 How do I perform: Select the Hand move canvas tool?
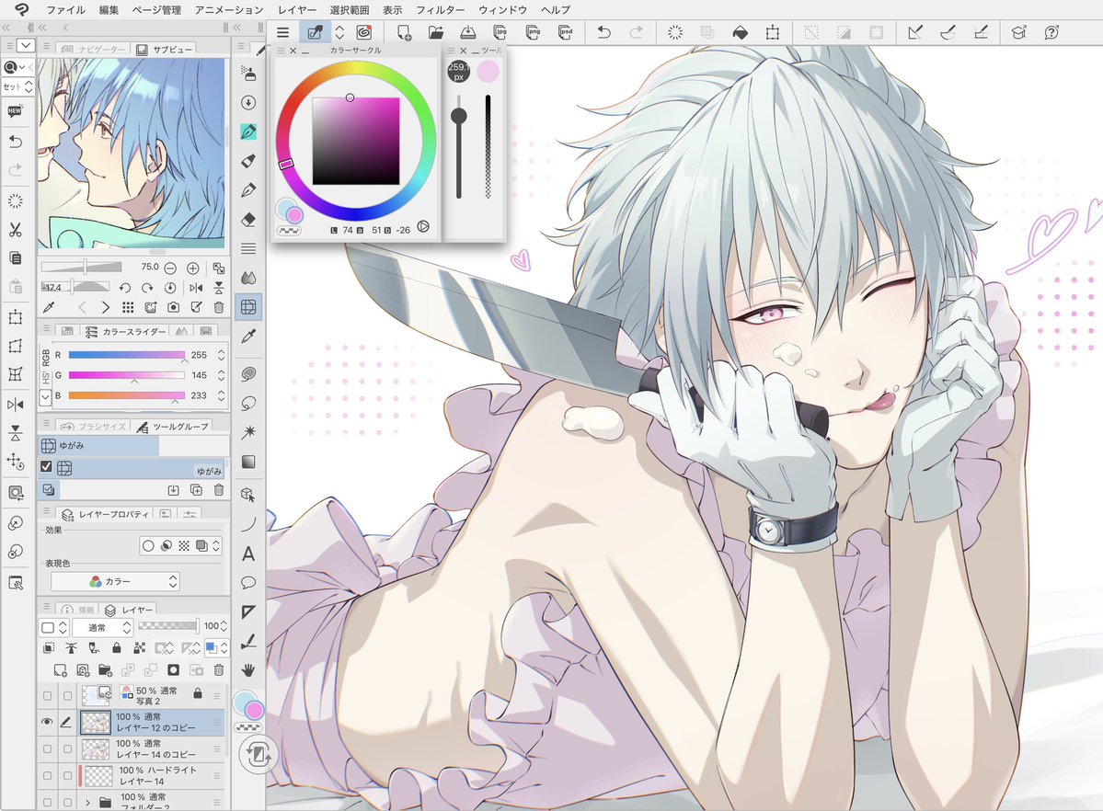click(248, 669)
